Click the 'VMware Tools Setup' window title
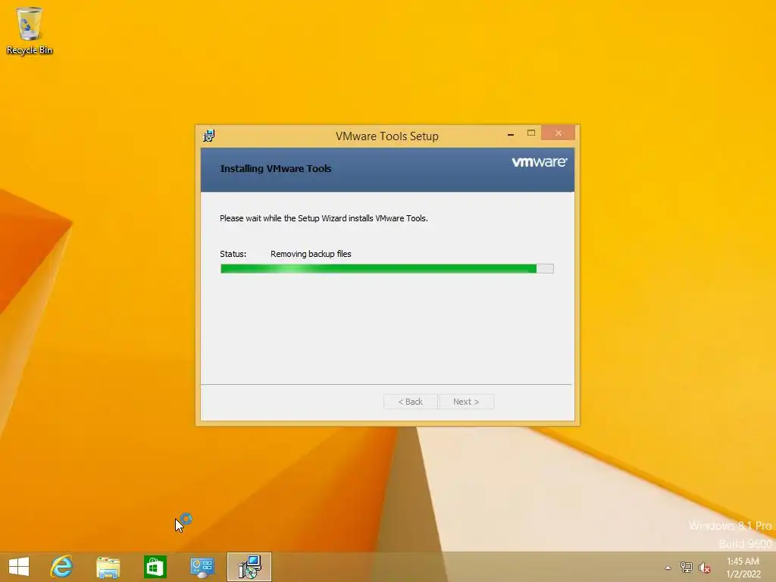This screenshot has width=776, height=582. click(x=387, y=136)
